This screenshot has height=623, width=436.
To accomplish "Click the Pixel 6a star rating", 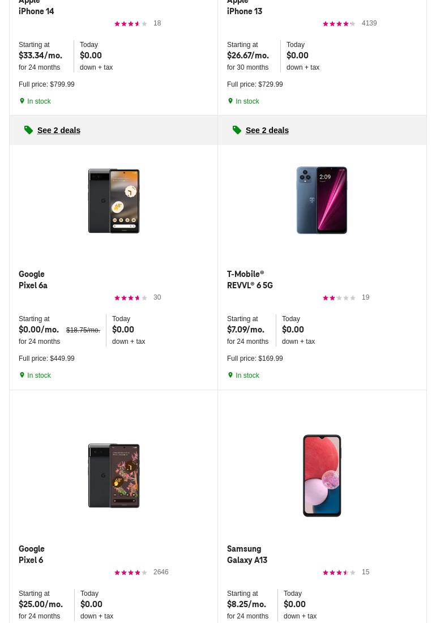I will [131, 298].
